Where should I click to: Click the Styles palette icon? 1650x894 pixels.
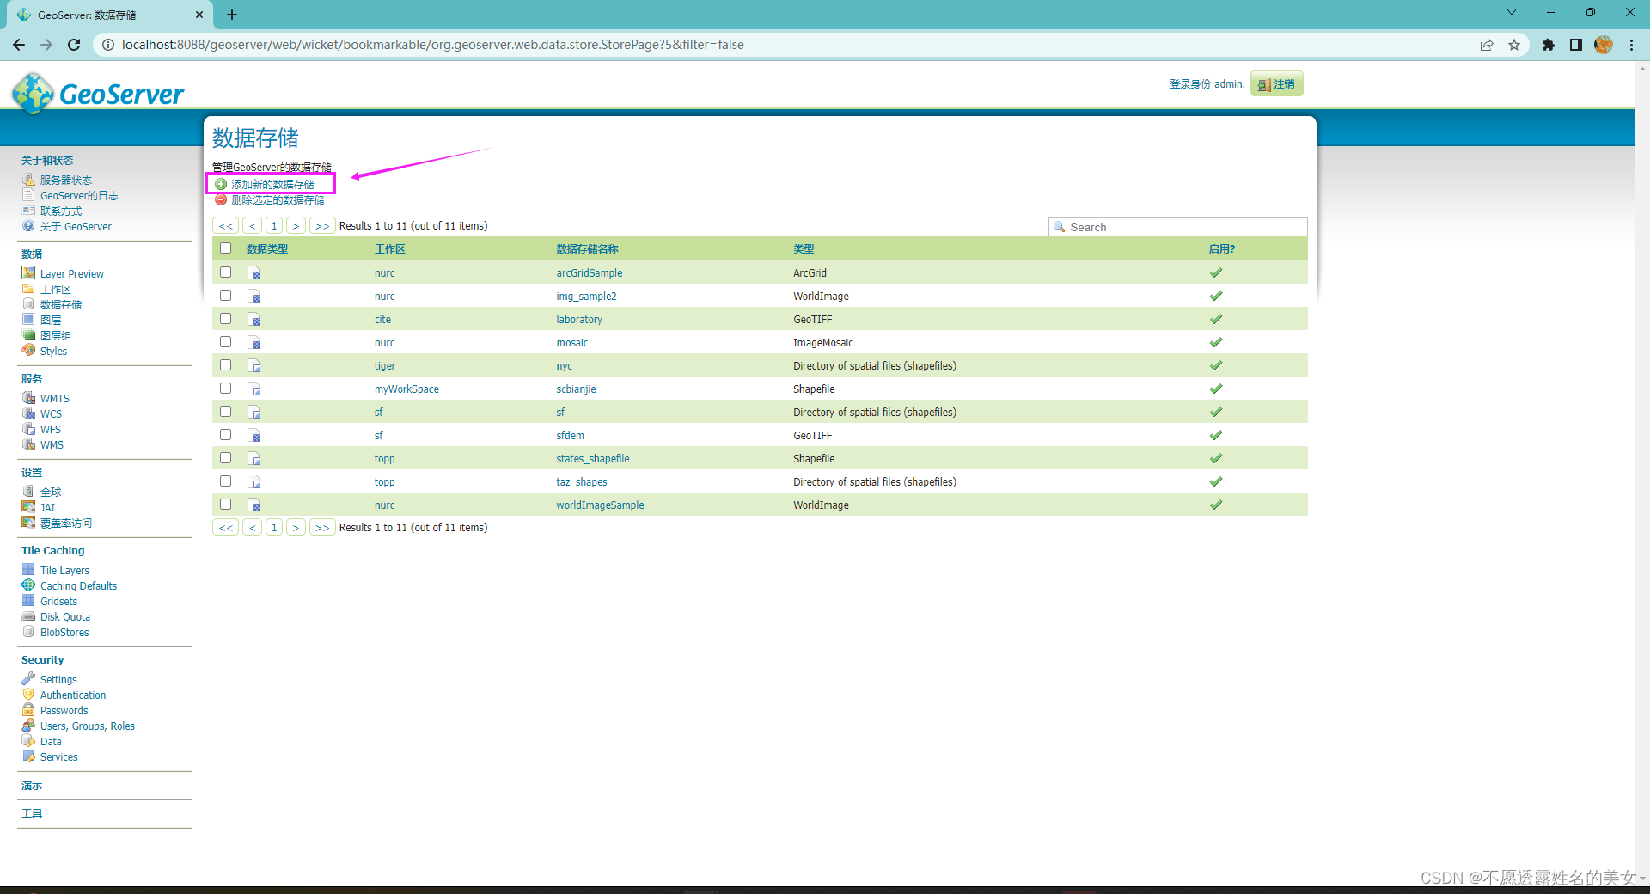pos(28,351)
